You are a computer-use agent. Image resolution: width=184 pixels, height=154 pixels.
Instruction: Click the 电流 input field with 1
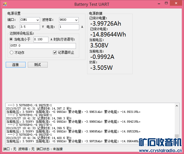(69, 27)
